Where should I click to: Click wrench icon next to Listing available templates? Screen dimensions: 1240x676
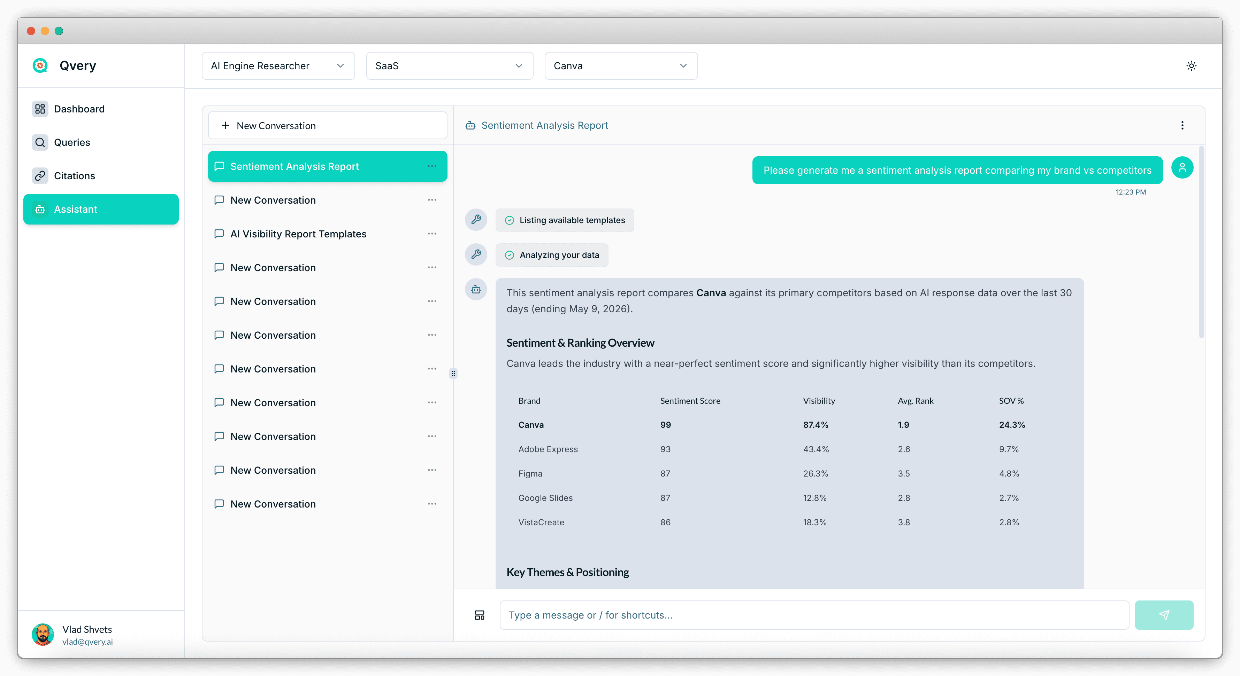476,220
